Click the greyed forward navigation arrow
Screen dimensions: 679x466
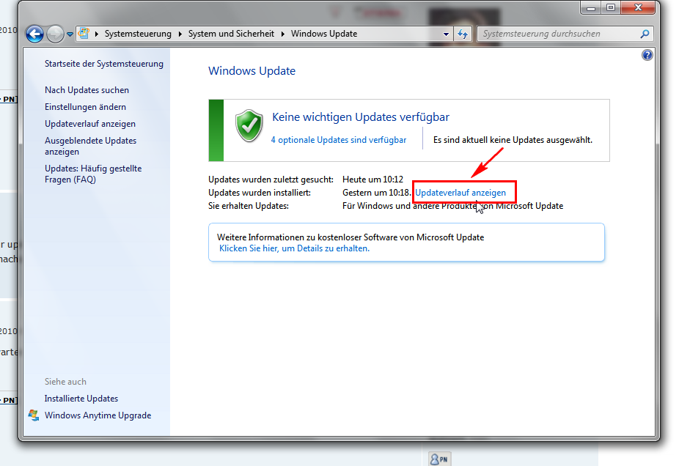click(54, 34)
